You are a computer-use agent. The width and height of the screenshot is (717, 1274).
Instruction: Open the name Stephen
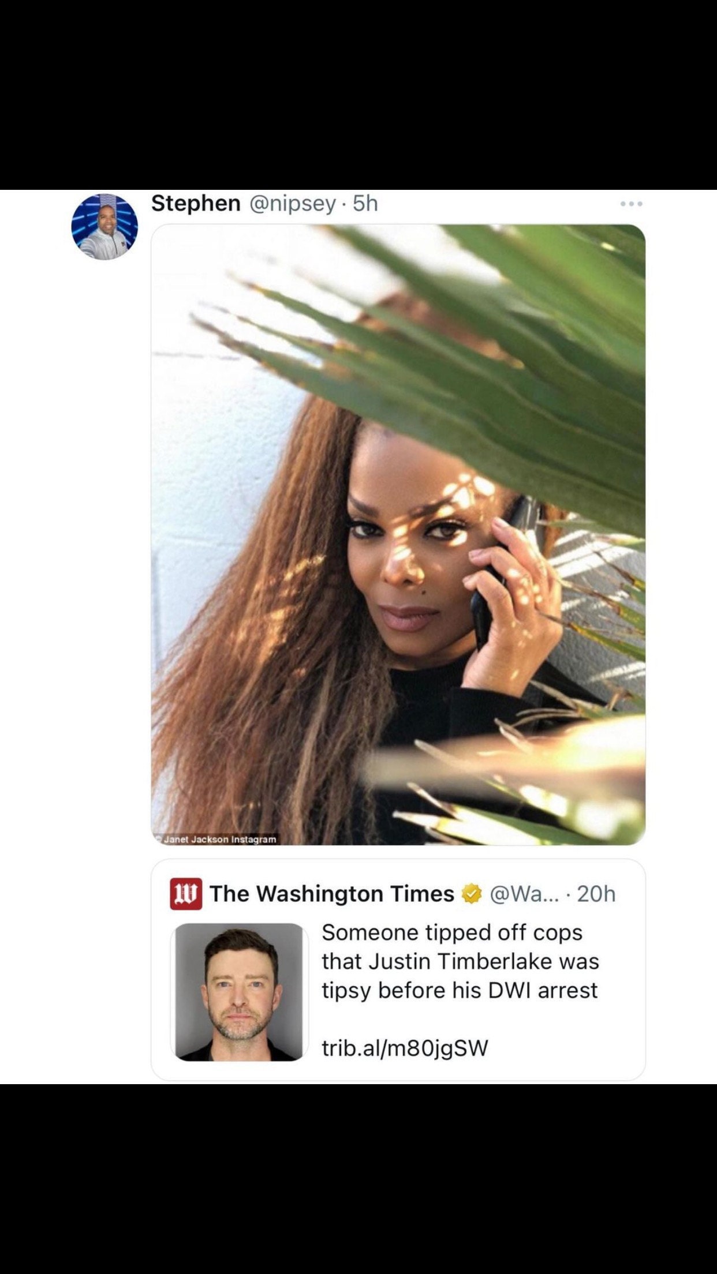coord(196,203)
